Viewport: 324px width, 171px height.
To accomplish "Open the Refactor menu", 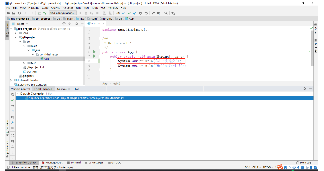I will (68, 8).
